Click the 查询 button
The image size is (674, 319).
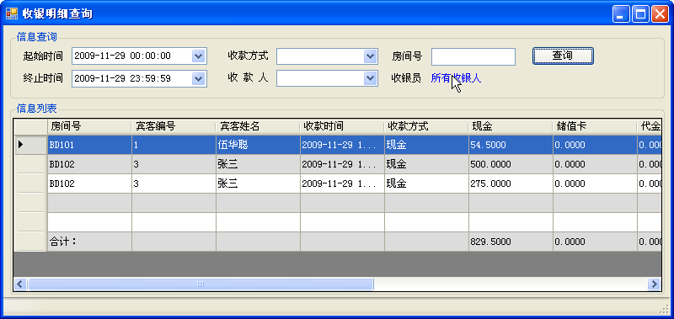563,56
